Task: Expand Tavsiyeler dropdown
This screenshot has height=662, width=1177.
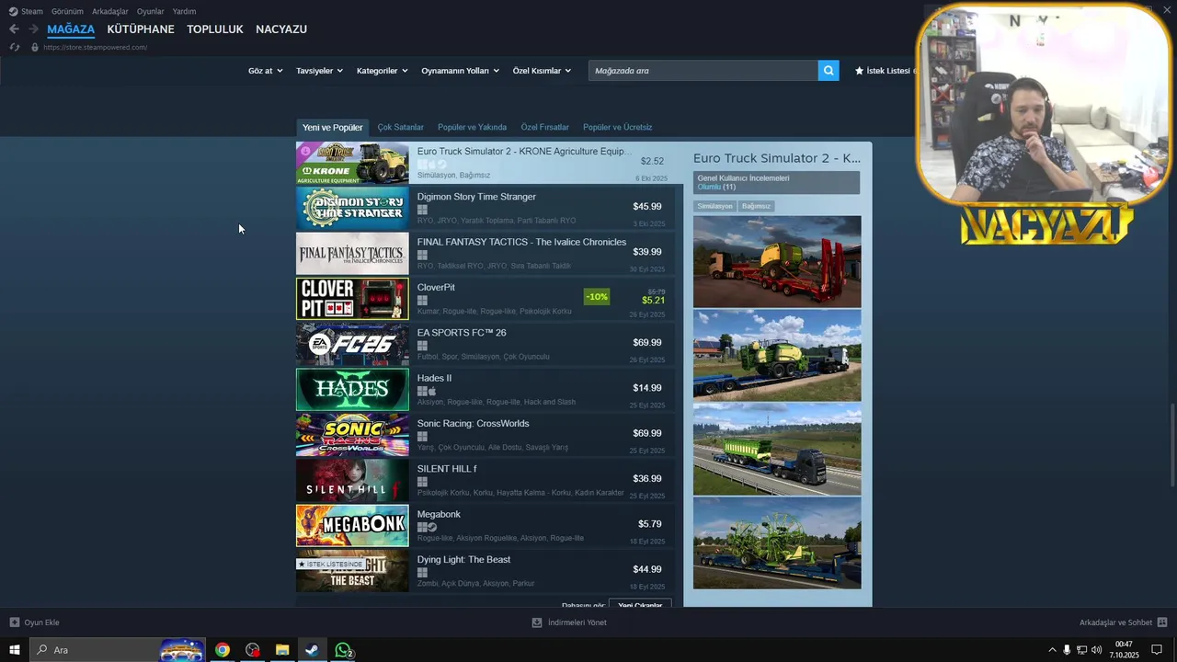Action: (319, 71)
